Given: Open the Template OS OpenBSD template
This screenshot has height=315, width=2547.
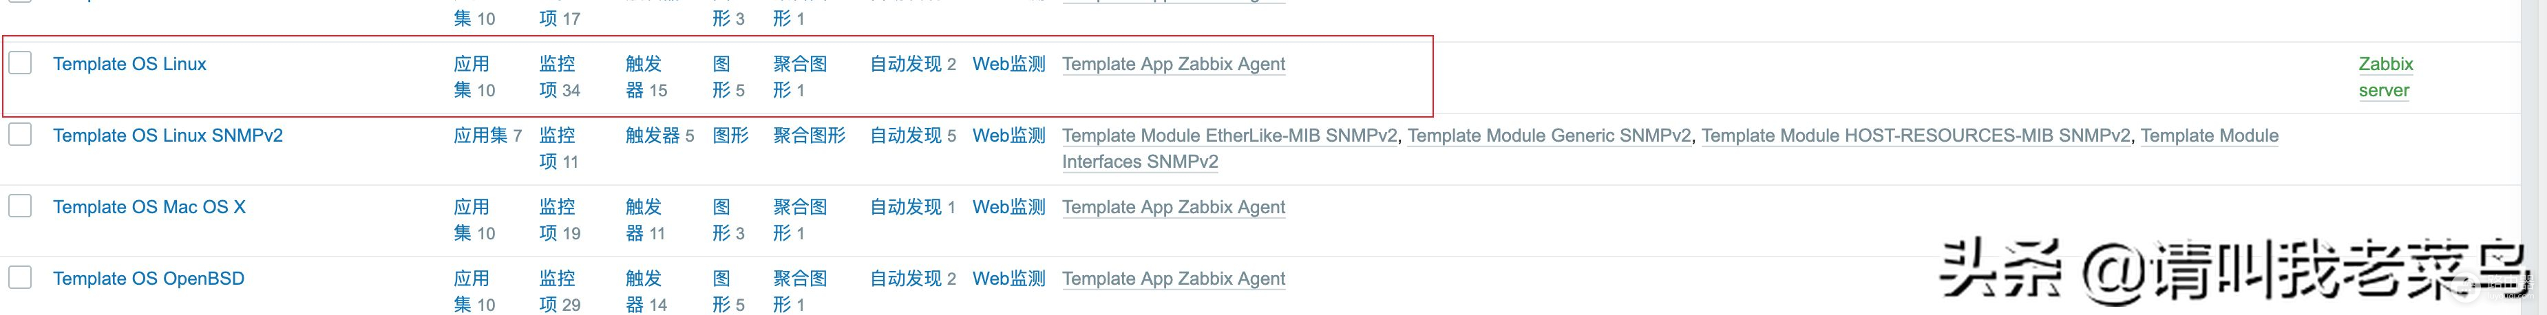Looking at the screenshot, I should [148, 279].
